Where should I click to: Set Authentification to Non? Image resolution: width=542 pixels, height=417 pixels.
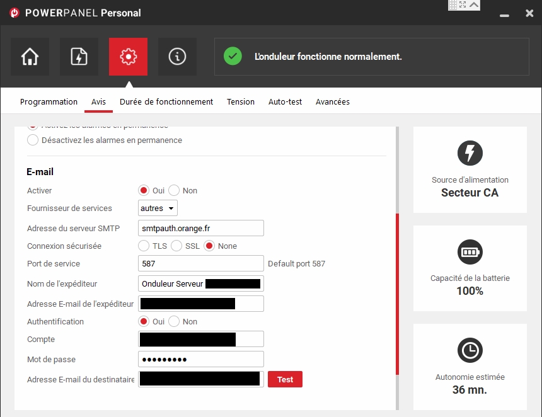(x=174, y=322)
